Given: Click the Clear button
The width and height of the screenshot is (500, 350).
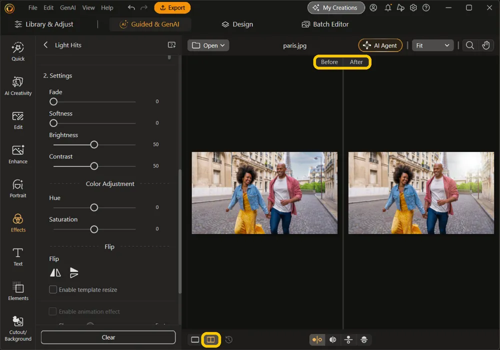Looking at the screenshot, I should pyautogui.click(x=108, y=337).
